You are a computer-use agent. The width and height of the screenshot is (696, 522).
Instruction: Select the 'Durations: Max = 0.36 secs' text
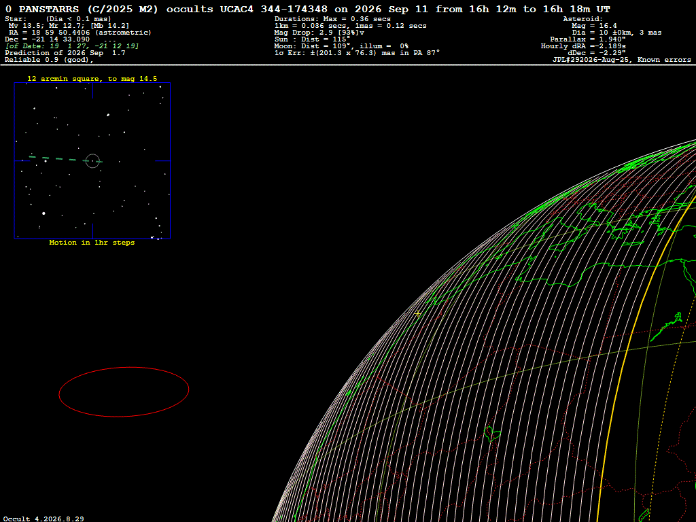click(x=332, y=19)
